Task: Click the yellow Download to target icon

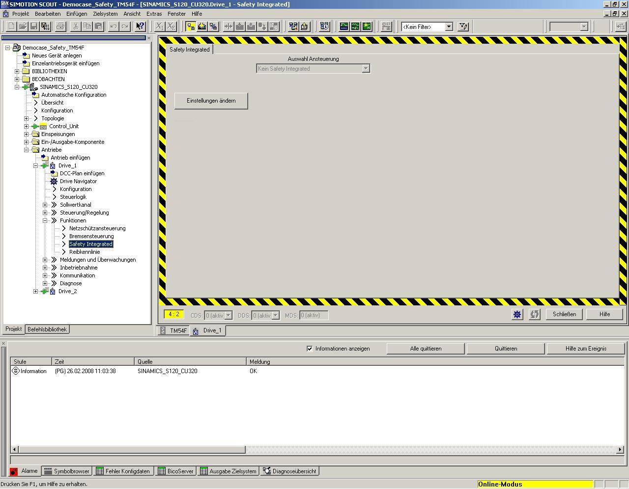Action: click(202, 27)
